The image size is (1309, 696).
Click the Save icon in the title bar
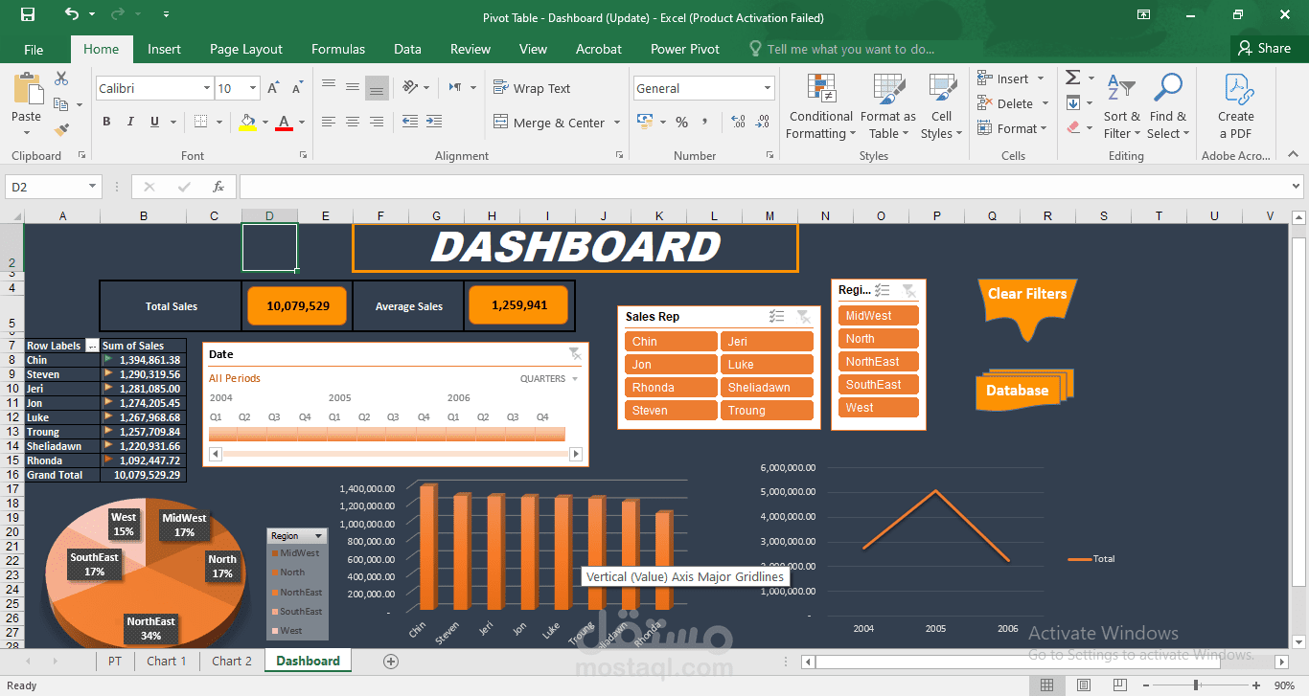click(28, 16)
